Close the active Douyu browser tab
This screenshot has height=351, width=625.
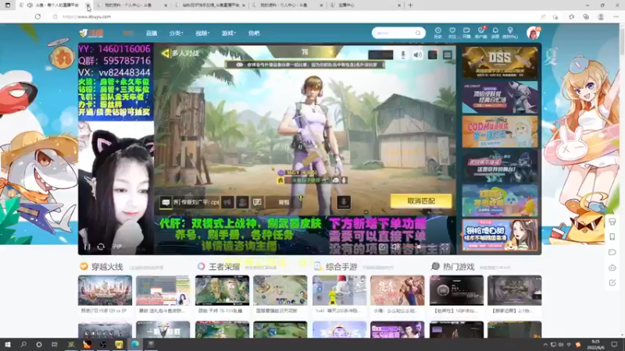(x=87, y=5)
